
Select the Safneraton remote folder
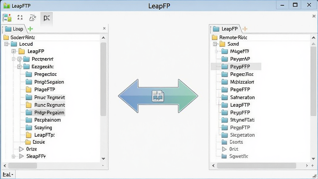coord(238,97)
